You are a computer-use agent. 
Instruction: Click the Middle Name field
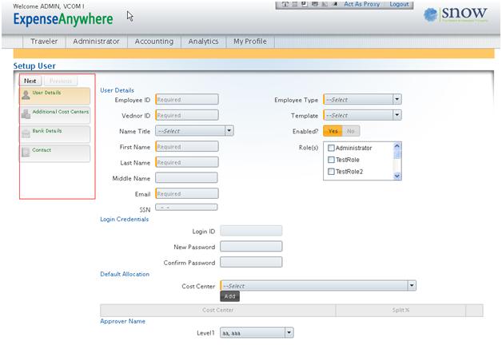coord(186,178)
